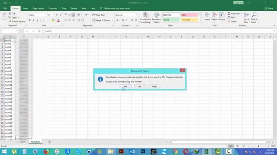Image resolution: width=277 pixels, height=155 pixels.
Task: Click the Tell me what you want search box
Action: tap(115, 9)
